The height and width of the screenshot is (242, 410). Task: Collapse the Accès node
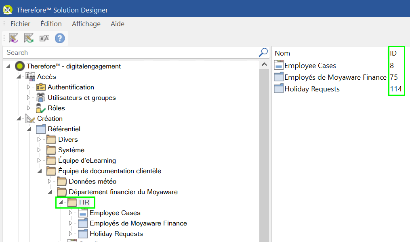click(x=19, y=77)
